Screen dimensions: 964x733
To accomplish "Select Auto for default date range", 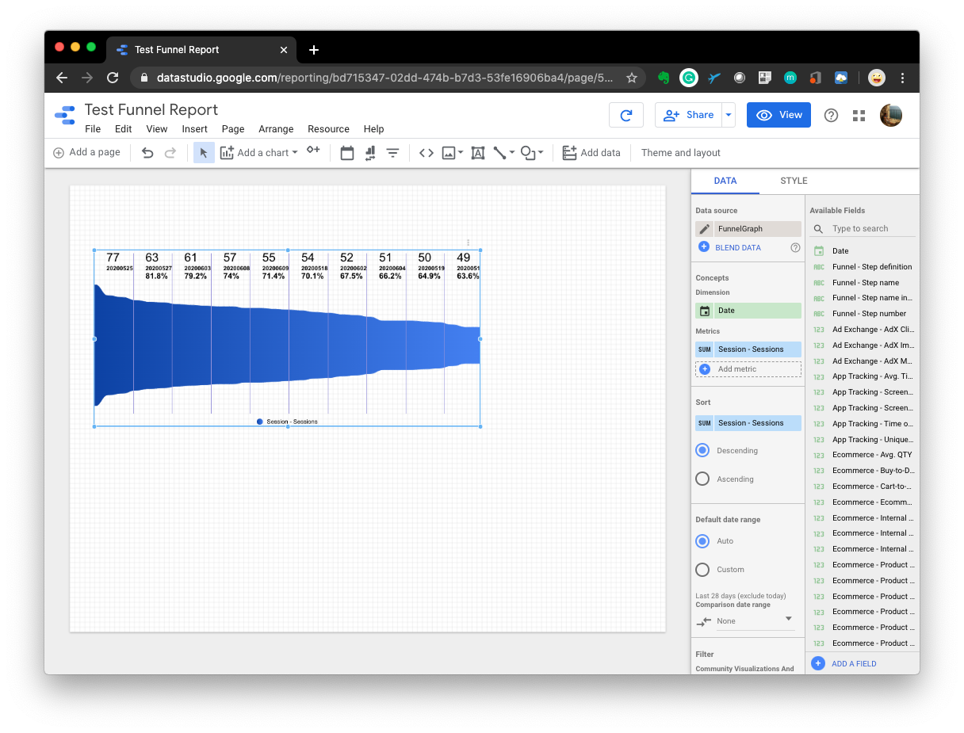I will 702,540.
